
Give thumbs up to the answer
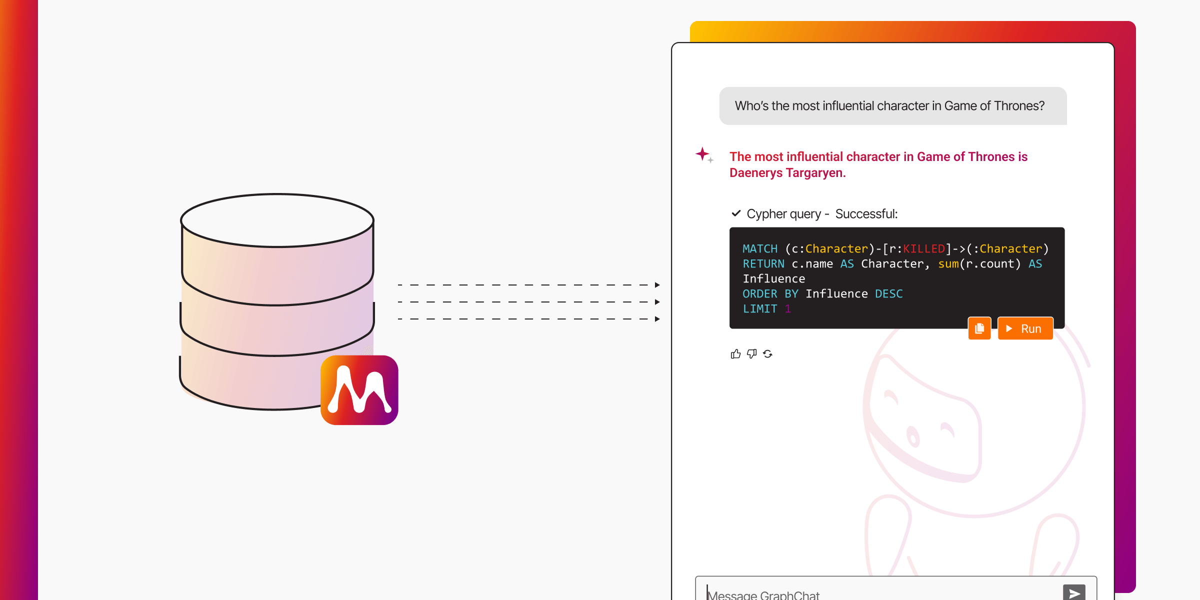735,354
